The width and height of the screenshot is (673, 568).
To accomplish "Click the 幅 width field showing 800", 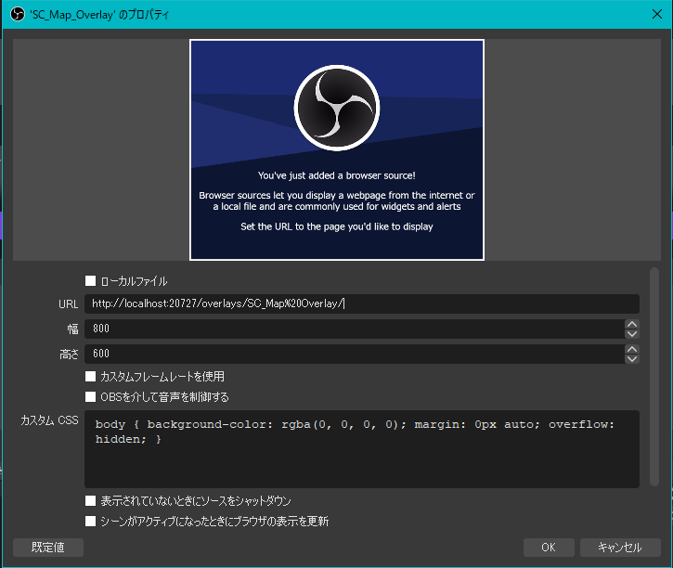I will [354, 329].
